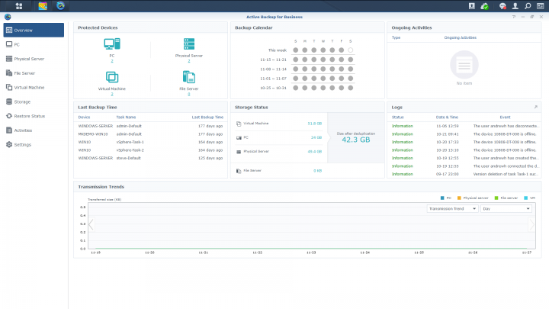
Task: Go to the Storage section in sidebar
Action: tap(22, 101)
